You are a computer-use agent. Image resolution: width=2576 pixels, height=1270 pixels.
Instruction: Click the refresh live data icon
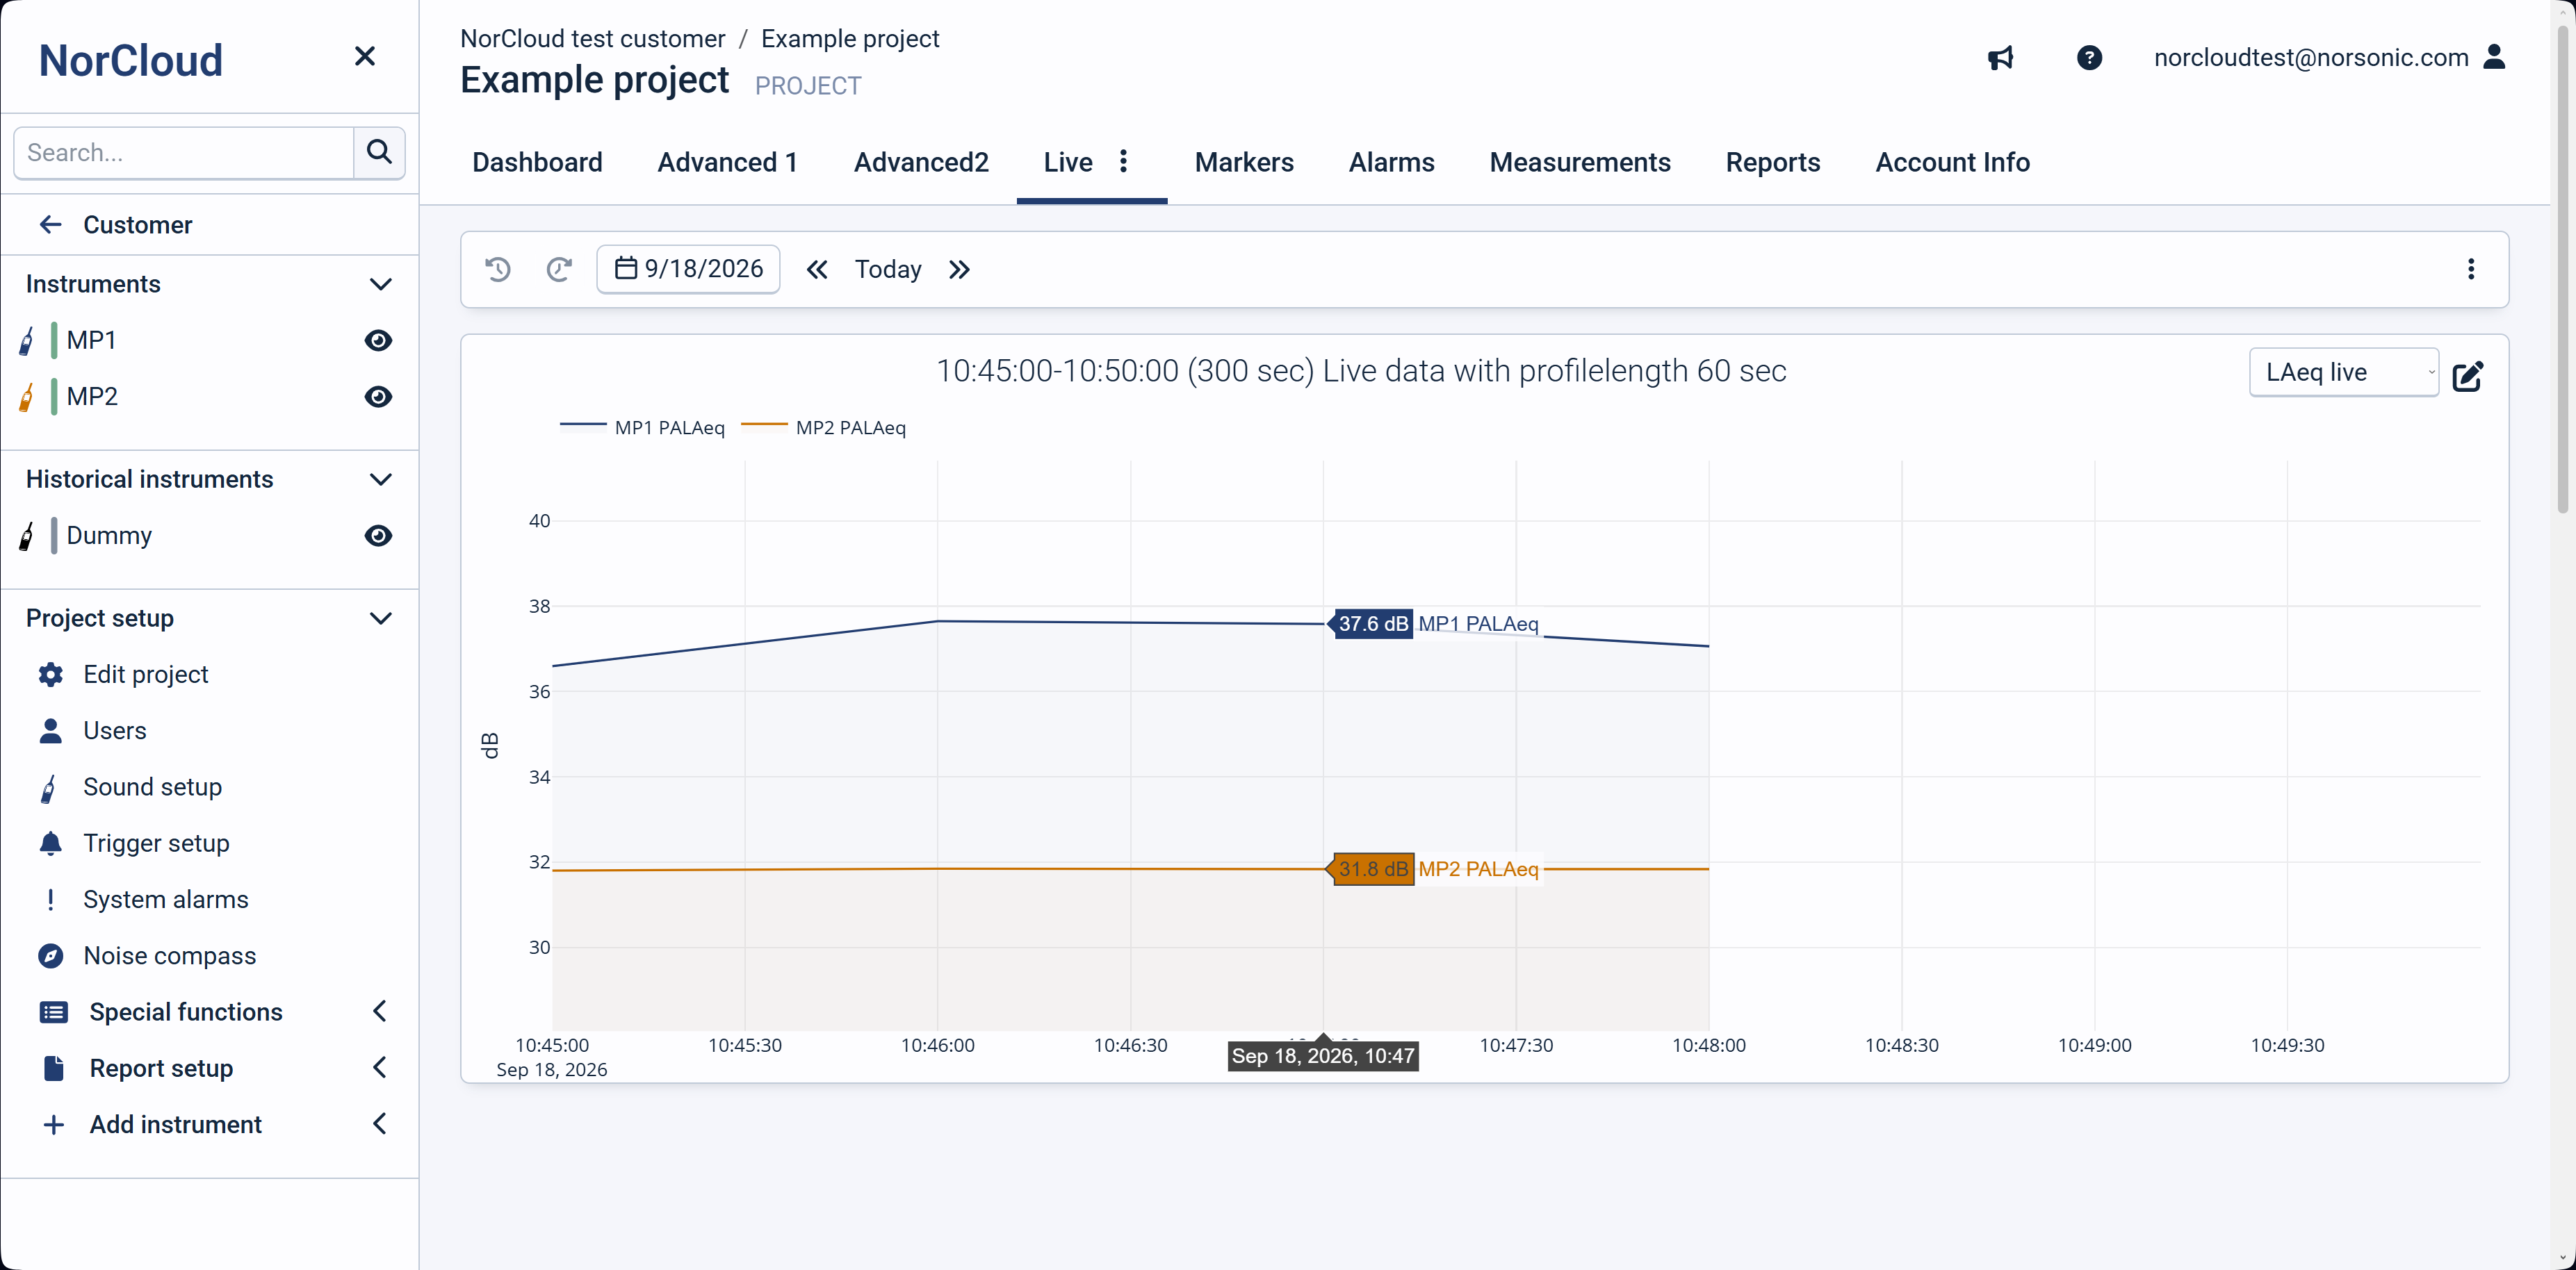coord(559,269)
